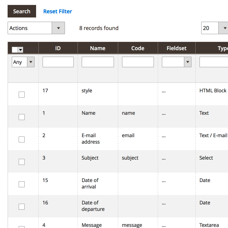Click the Type filter input field

[x=214, y=62]
